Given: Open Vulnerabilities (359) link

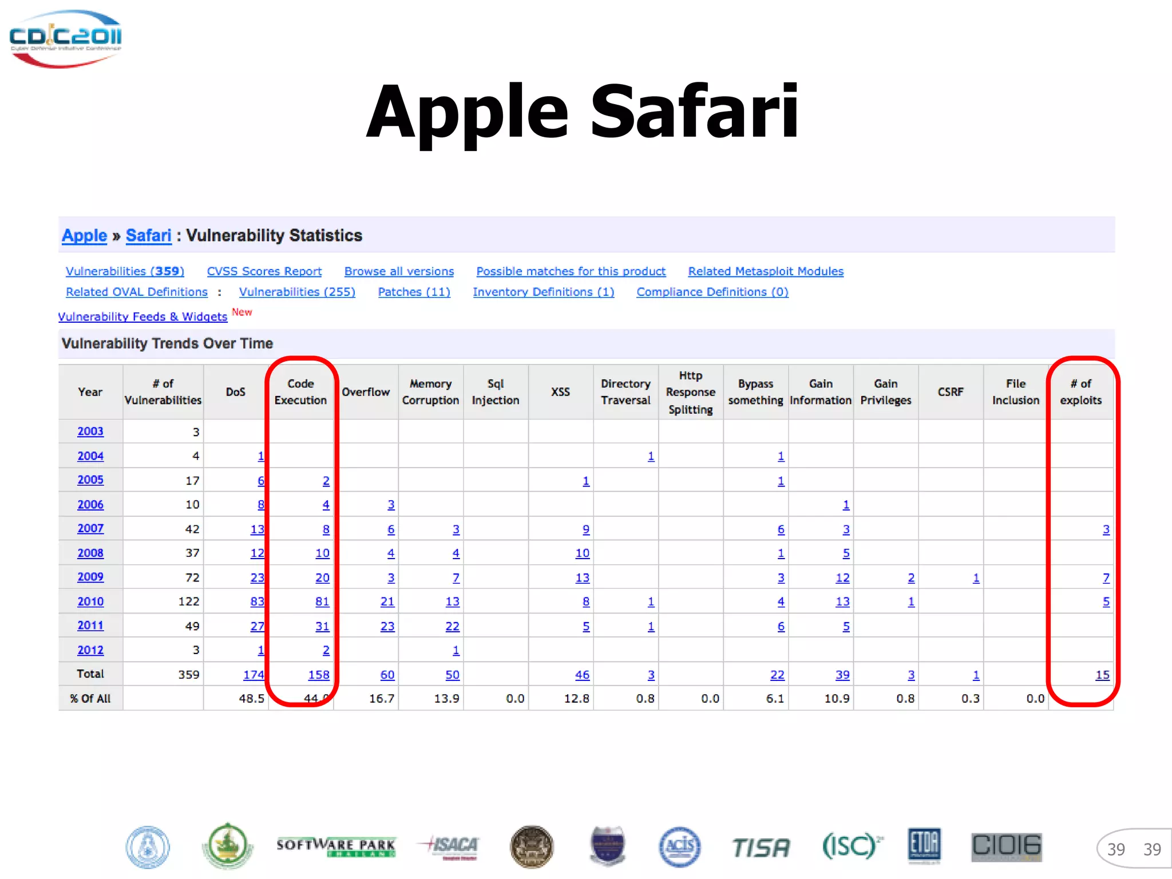Looking at the screenshot, I should click(125, 271).
